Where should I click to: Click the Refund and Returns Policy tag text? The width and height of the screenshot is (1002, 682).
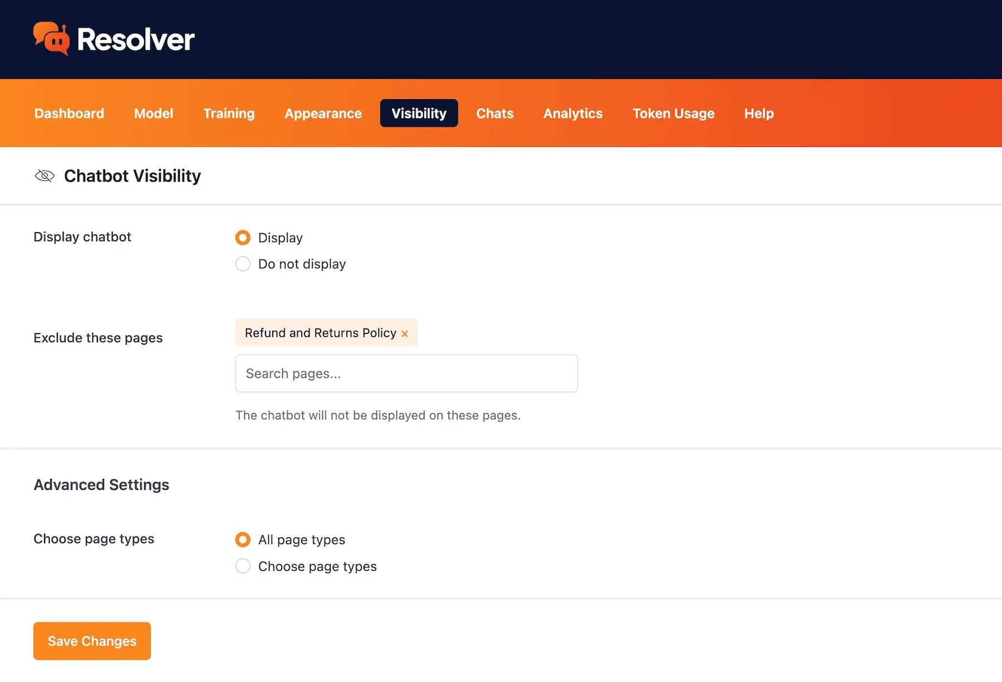[321, 333]
